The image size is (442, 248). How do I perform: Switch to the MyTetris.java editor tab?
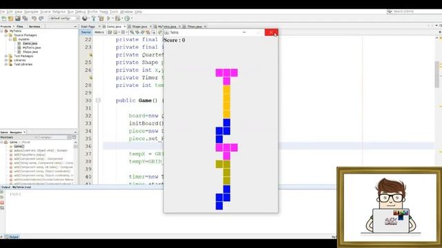[x=167, y=26]
